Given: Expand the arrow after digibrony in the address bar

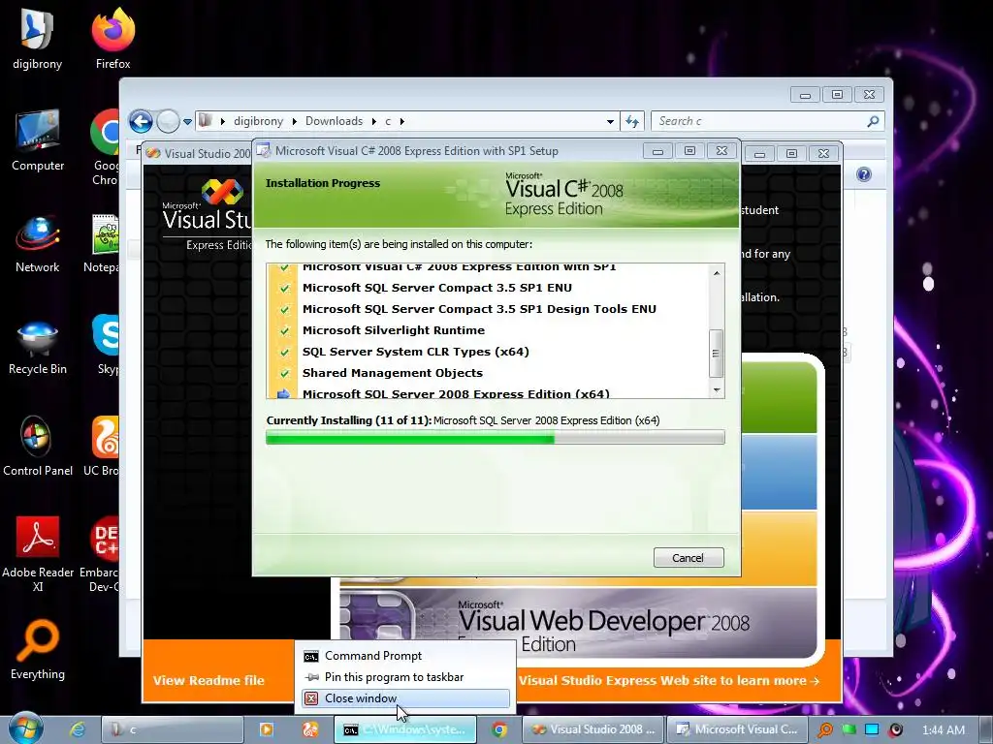Looking at the screenshot, I should pos(295,121).
